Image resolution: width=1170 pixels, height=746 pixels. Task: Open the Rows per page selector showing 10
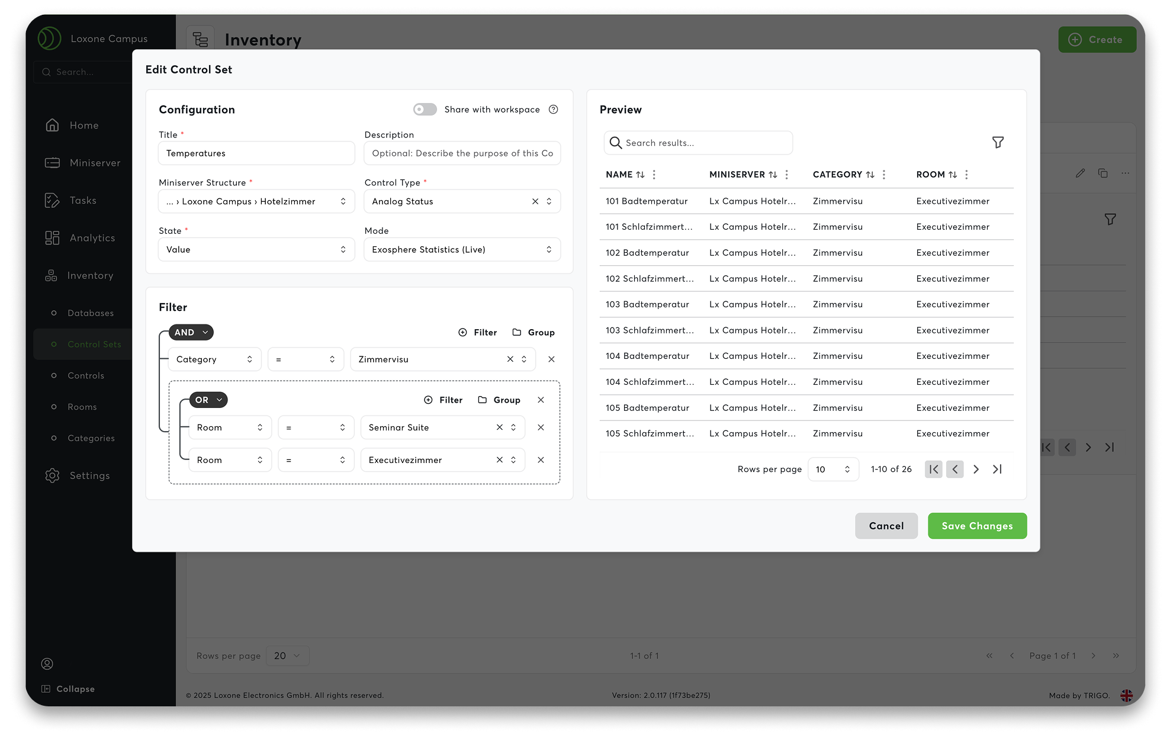(x=833, y=469)
